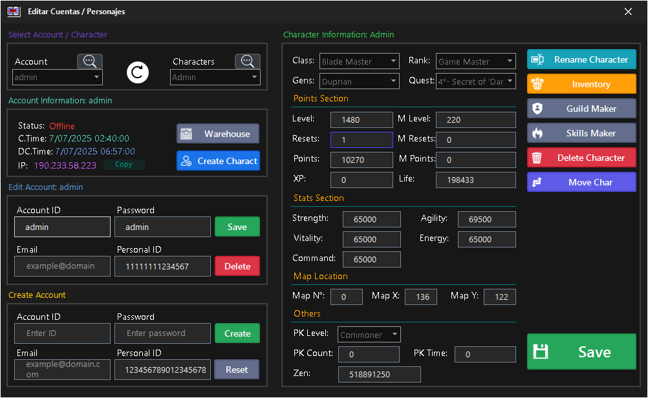This screenshot has width=648, height=398.
Task: Click Create Character button with user icon
Action: coord(218,161)
